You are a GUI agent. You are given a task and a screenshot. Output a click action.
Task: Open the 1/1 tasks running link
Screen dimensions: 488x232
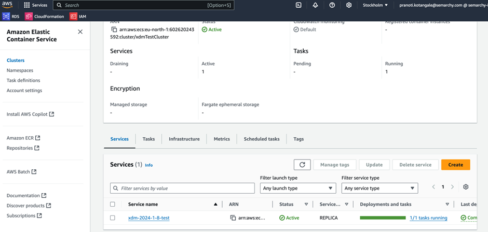click(428, 218)
